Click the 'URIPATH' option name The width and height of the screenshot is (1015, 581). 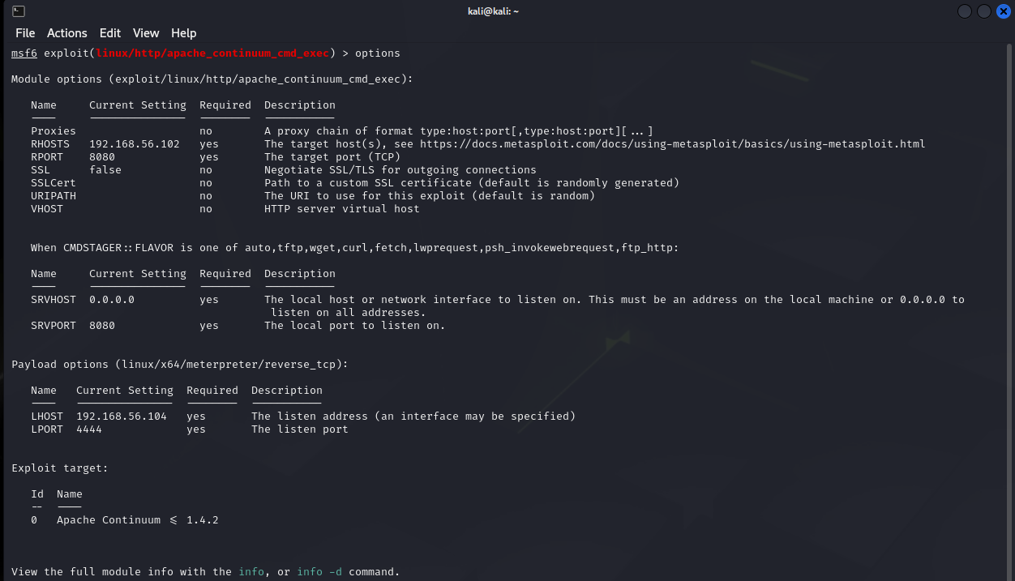click(x=54, y=196)
